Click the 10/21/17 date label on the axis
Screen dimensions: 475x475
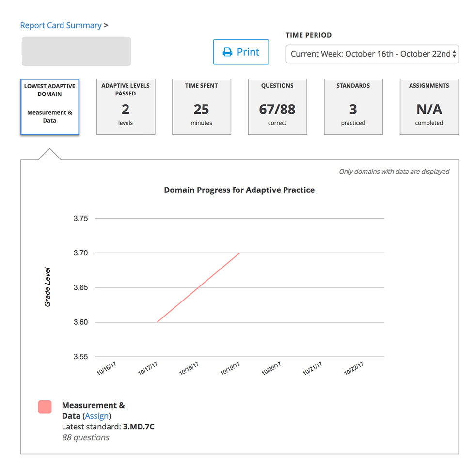[x=312, y=368]
